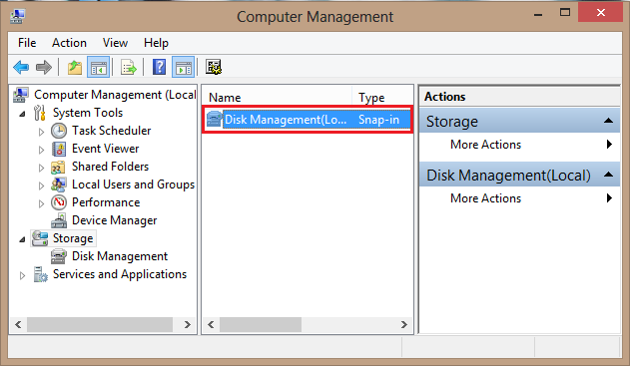Open the Action menu
The width and height of the screenshot is (630, 366).
tap(69, 43)
